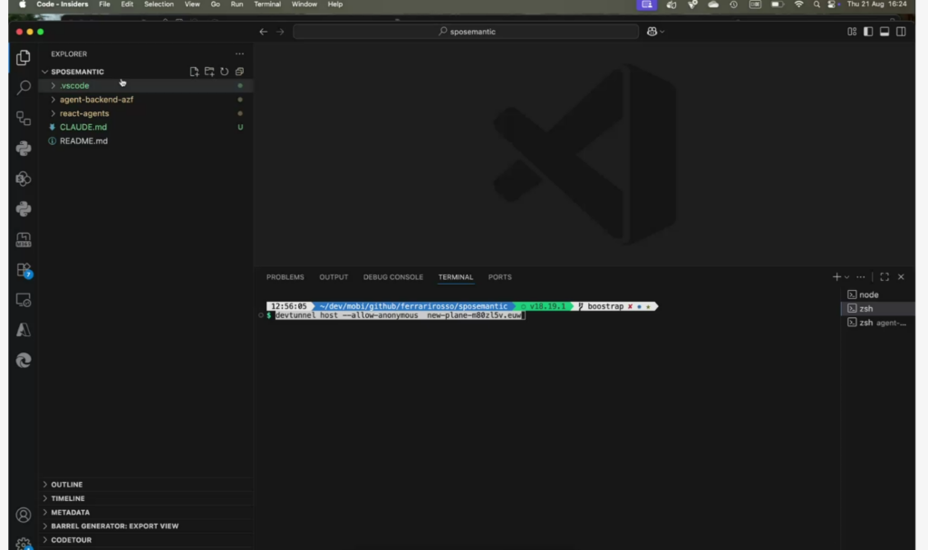This screenshot has height=550, width=928.
Task: Refresh the Explorer file tree
Action: (225, 72)
